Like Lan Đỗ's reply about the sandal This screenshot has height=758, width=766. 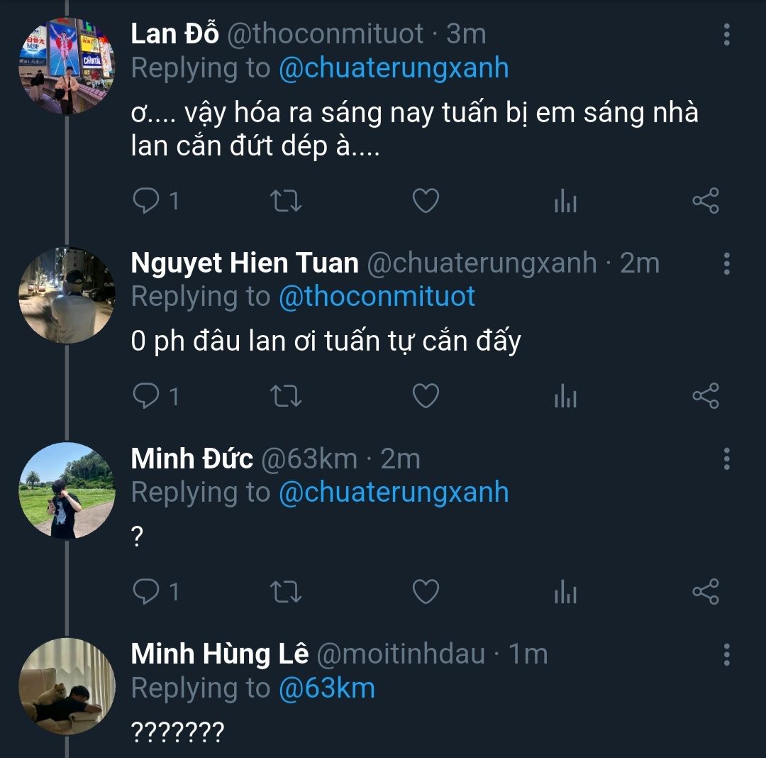(x=426, y=202)
